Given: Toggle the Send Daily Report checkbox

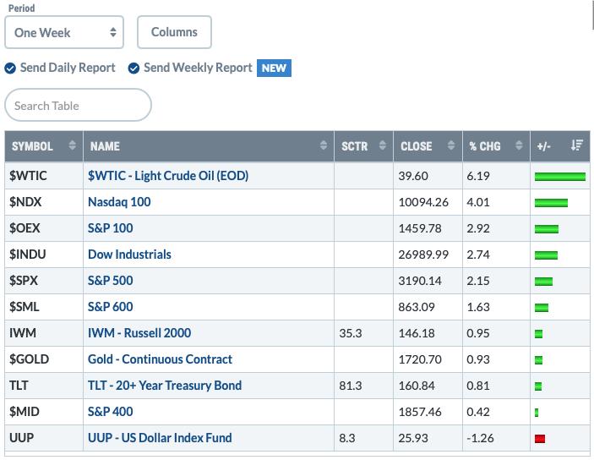Looking at the screenshot, I should pyautogui.click(x=10, y=68).
